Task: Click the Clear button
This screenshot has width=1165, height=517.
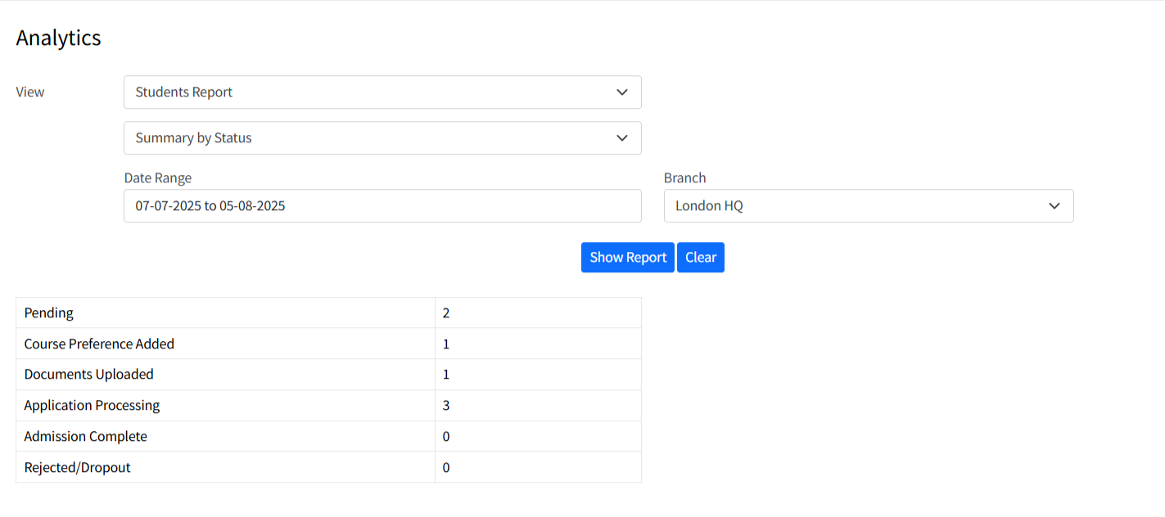Action: (x=700, y=258)
